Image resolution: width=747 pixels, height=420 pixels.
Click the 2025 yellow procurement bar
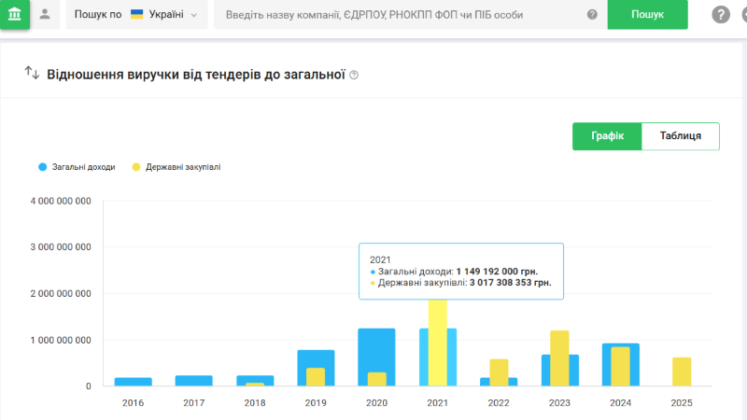coord(682,371)
